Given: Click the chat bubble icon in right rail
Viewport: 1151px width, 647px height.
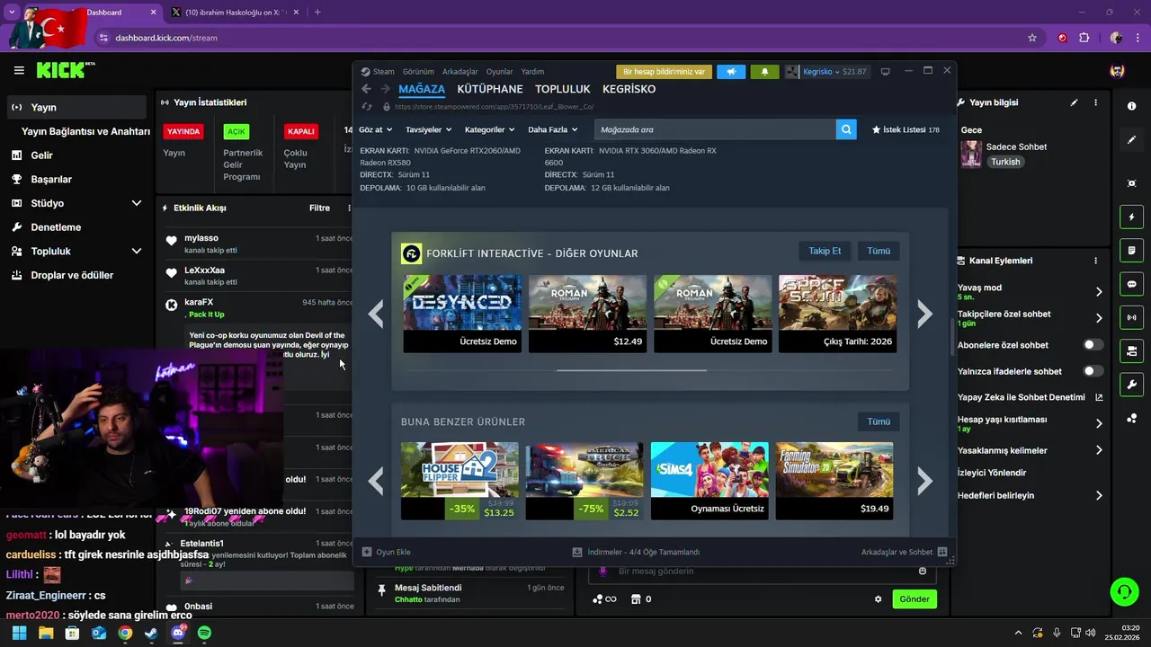Looking at the screenshot, I should click(1131, 284).
